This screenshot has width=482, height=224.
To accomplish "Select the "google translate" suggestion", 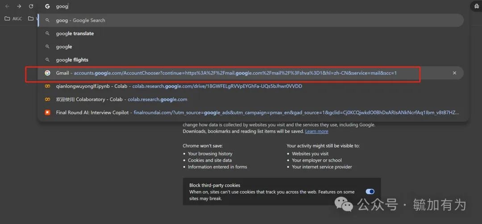I will click(75, 33).
